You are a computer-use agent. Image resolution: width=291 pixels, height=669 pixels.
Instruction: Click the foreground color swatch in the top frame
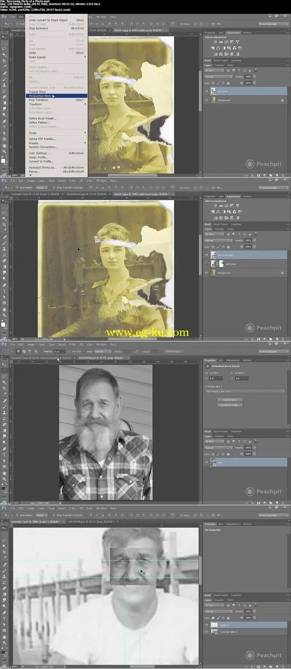point(3,160)
